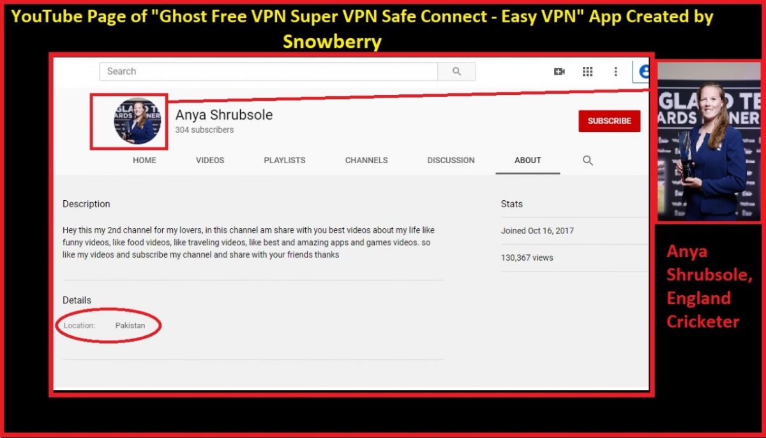This screenshot has width=766, height=438.
Task: Click the Anya Shrubsole channel name
Action: pos(224,115)
